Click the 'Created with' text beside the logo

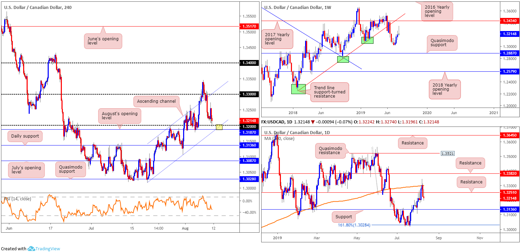13,249
